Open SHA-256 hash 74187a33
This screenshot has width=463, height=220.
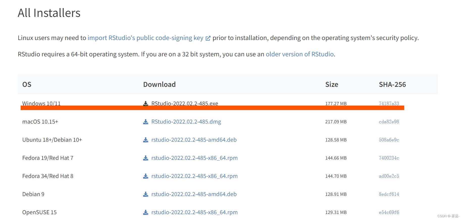389,103
